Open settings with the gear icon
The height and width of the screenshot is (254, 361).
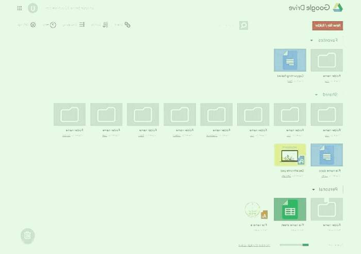tap(33, 25)
